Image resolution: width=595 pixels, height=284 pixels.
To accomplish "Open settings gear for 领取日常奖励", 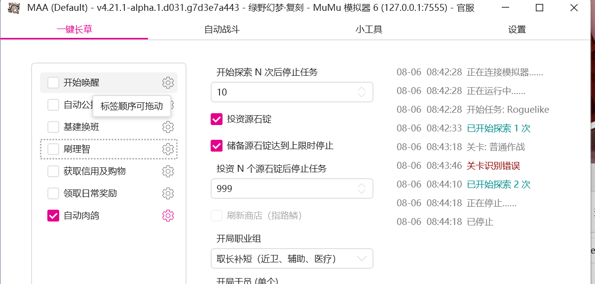I will (168, 193).
